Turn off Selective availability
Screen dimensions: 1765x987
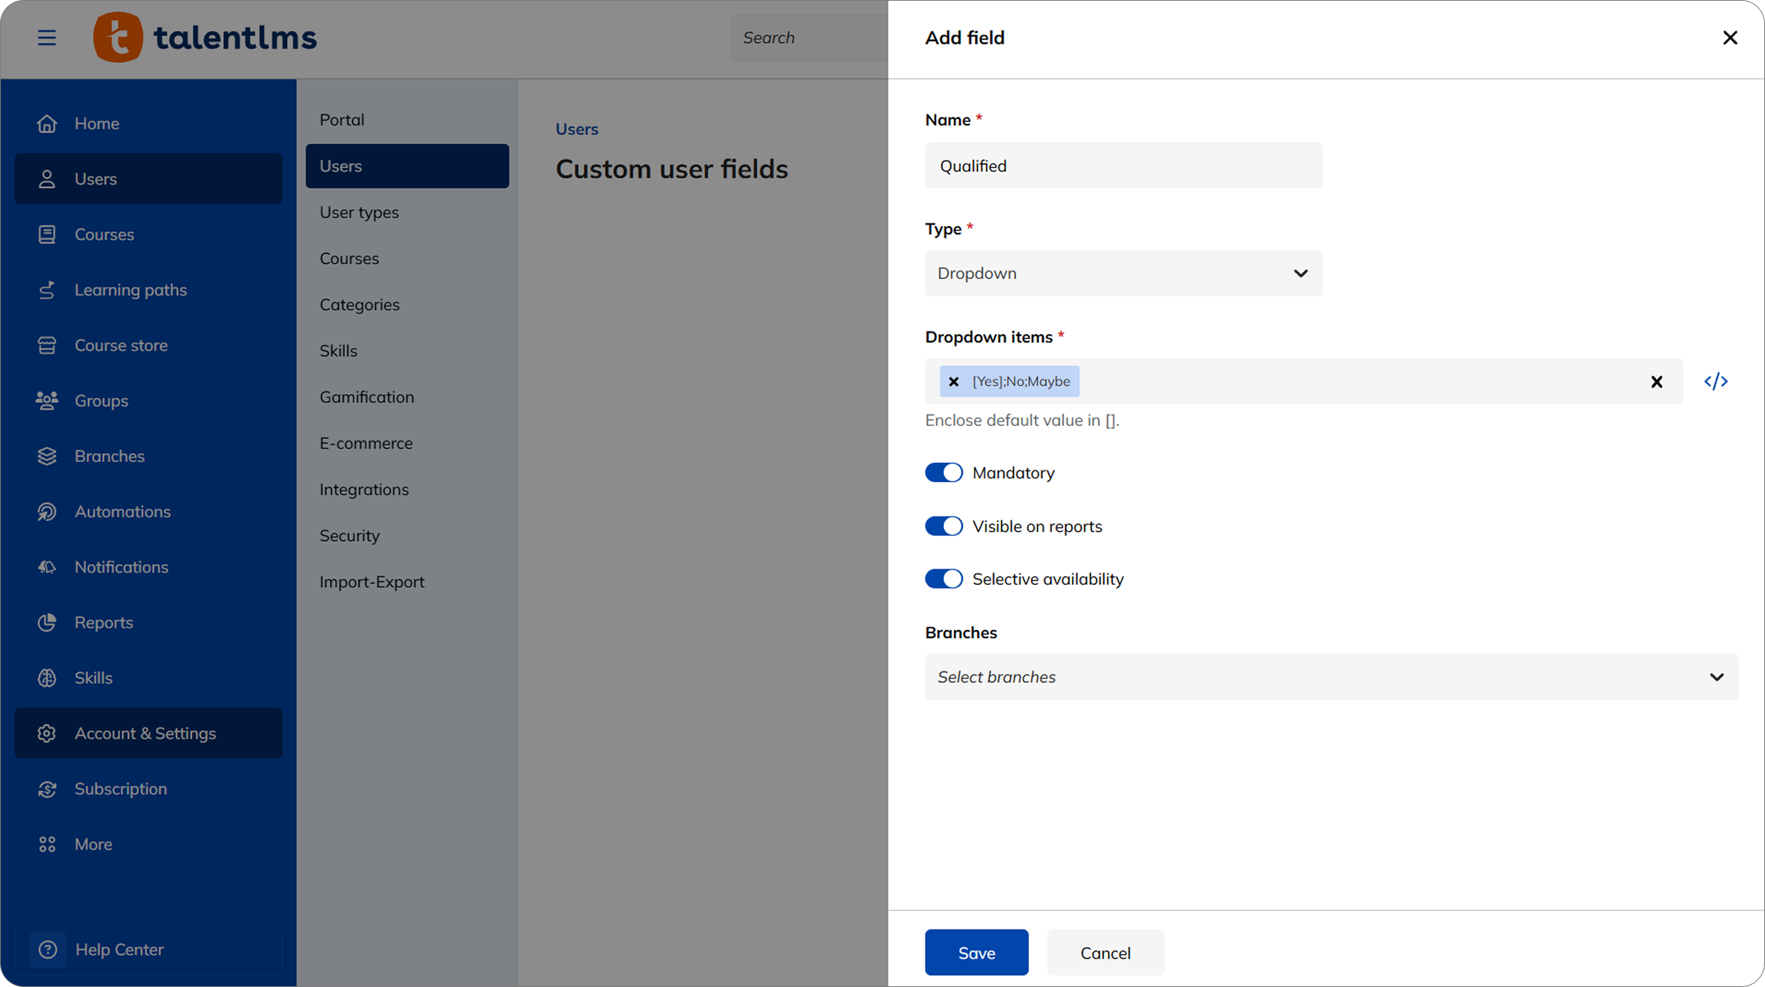point(944,579)
